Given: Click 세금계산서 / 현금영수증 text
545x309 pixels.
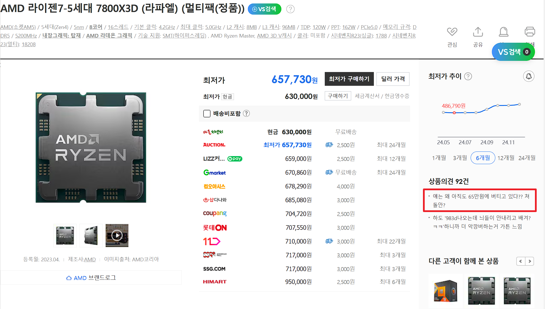Looking at the screenshot, I should pos(382,96).
